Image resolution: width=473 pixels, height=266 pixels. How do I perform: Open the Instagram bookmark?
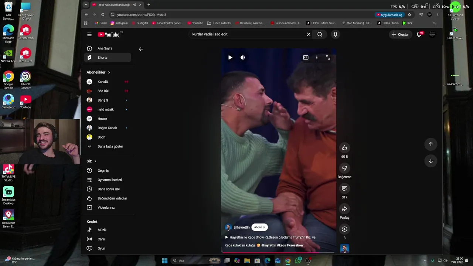(119, 23)
